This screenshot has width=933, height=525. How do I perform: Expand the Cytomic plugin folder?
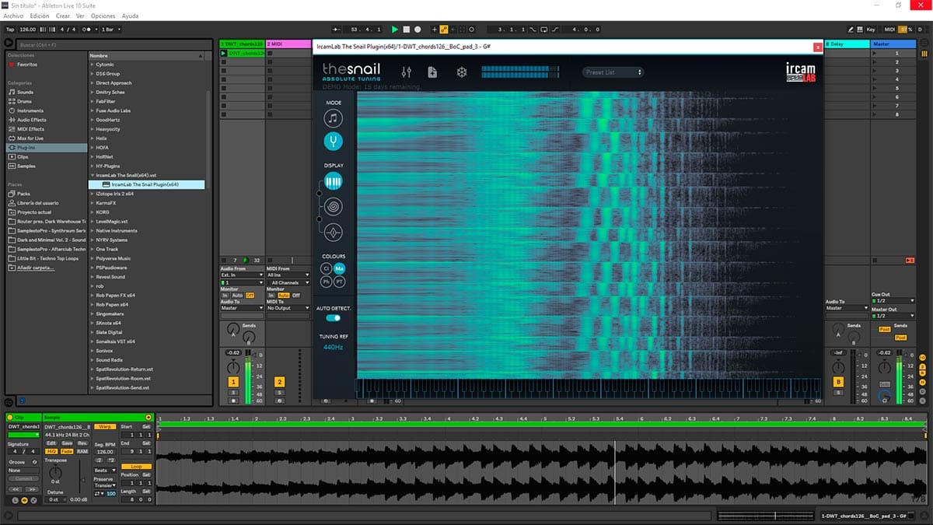[x=92, y=65]
